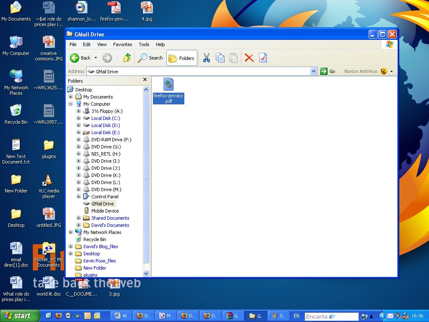Click the Paste clipboard icon

(x=233, y=58)
